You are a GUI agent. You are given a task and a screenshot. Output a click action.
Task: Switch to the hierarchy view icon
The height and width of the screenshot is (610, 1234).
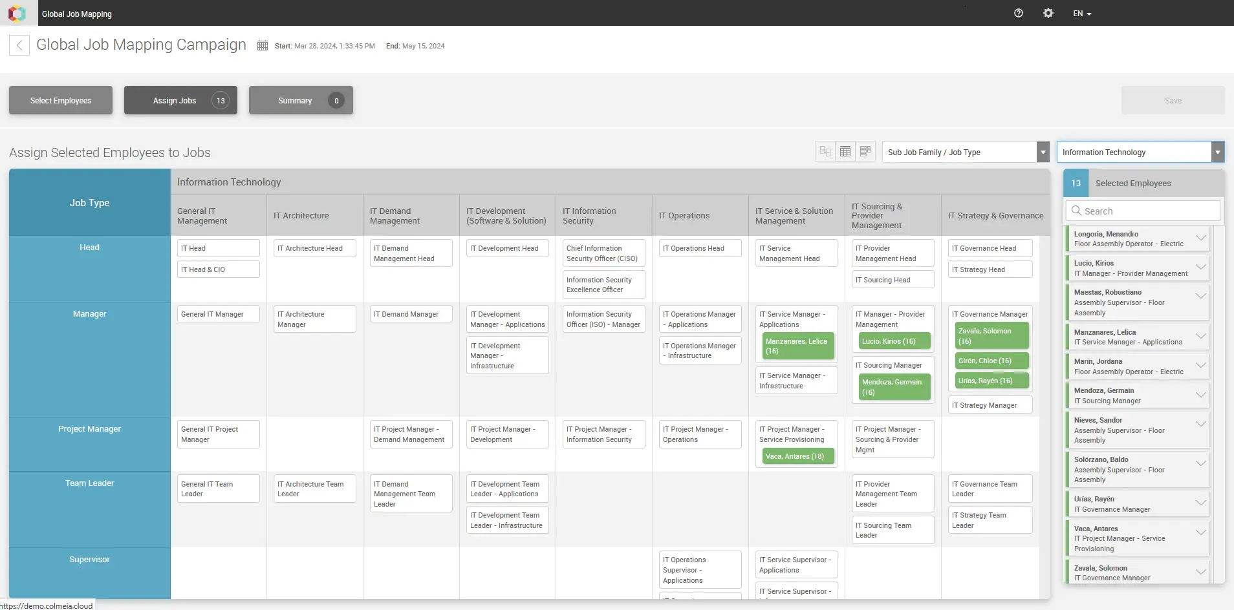coord(825,151)
